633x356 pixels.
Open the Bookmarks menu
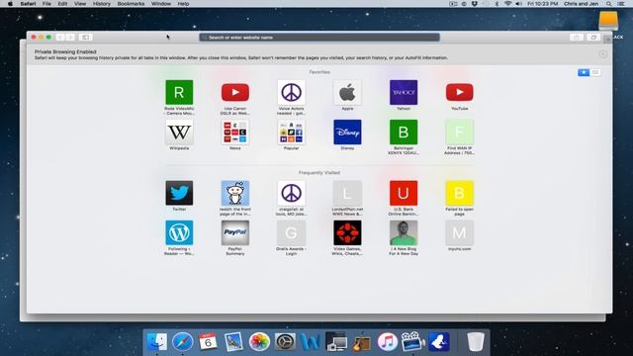point(131,4)
